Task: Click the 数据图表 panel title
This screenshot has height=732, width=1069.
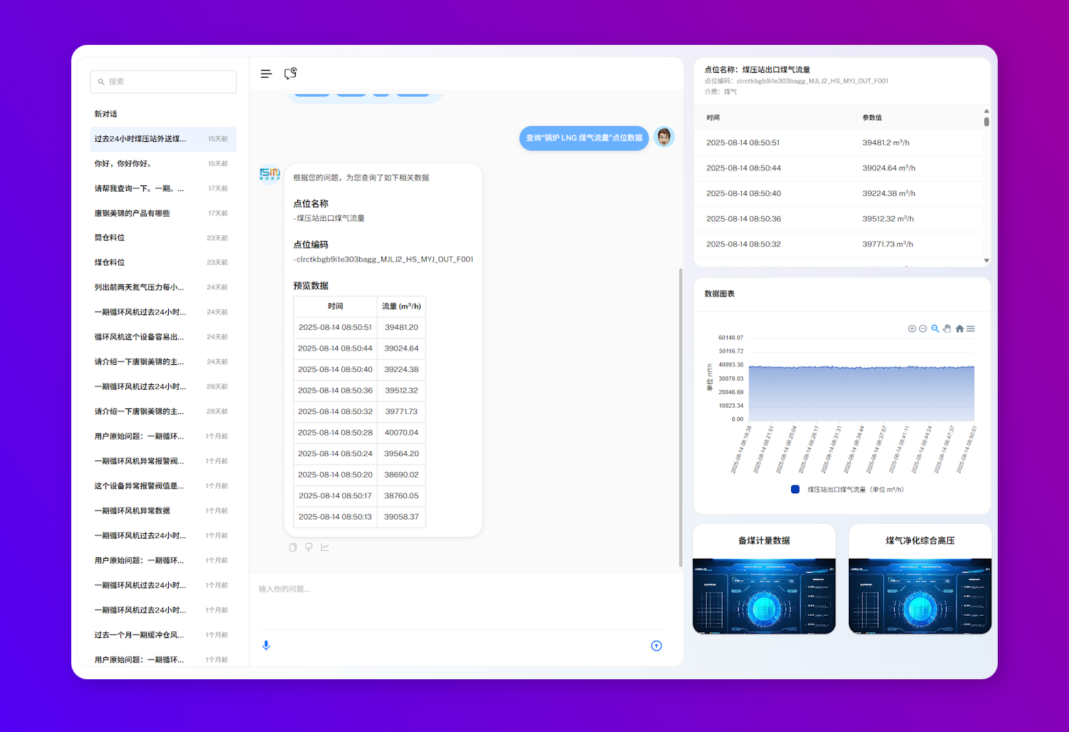Action: [719, 294]
